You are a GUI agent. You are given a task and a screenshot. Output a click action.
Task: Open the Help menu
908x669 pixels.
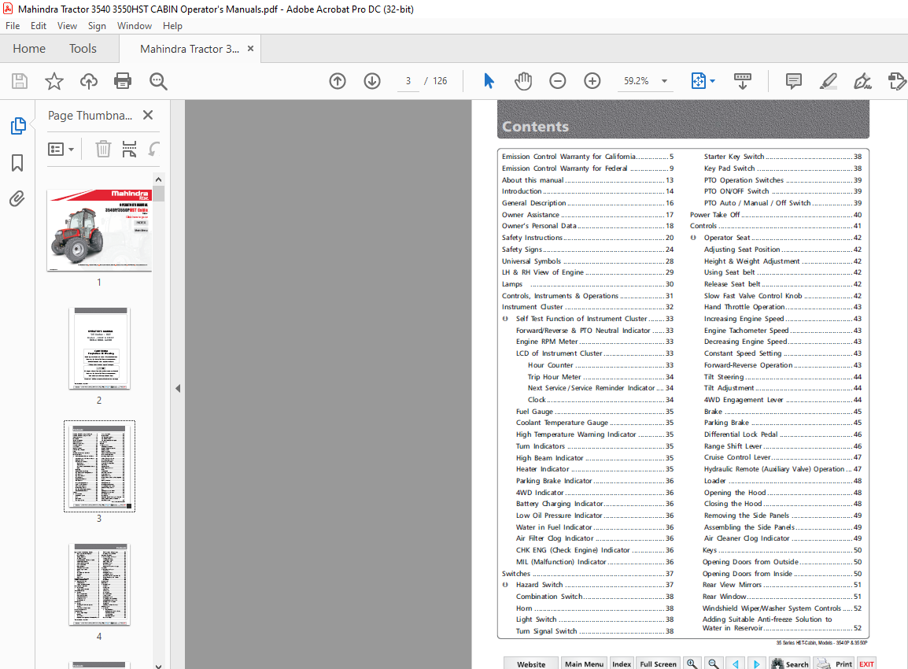tap(172, 26)
